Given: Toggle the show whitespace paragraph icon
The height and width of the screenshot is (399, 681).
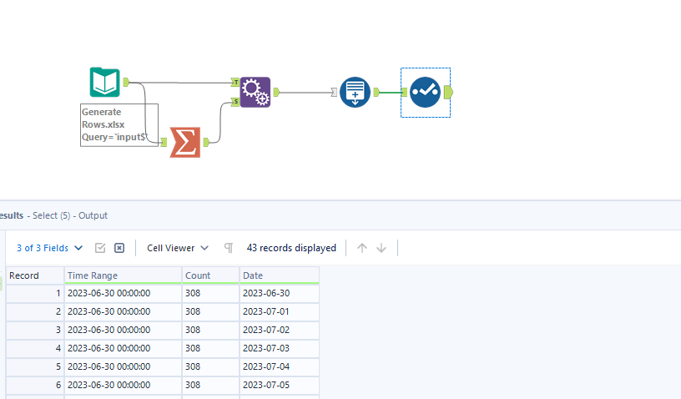Looking at the screenshot, I should coord(229,248).
